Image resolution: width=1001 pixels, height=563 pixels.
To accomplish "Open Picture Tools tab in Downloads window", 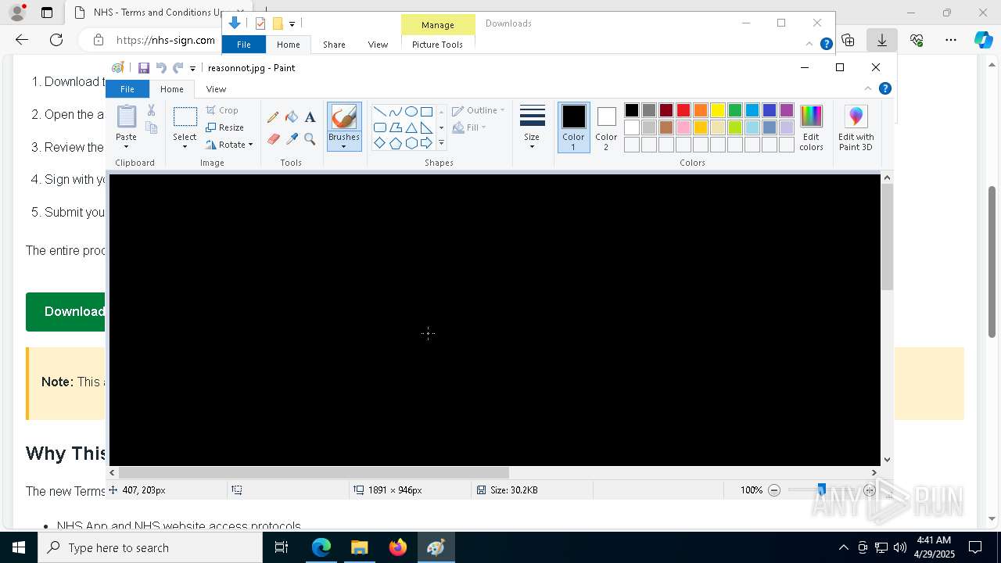I will coord(437,45).
